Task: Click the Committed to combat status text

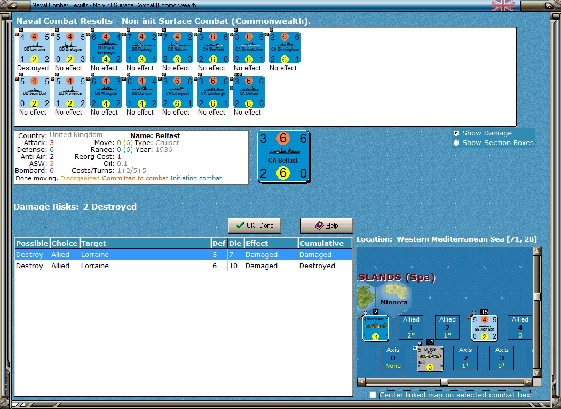Action: [x=135, y=178]
